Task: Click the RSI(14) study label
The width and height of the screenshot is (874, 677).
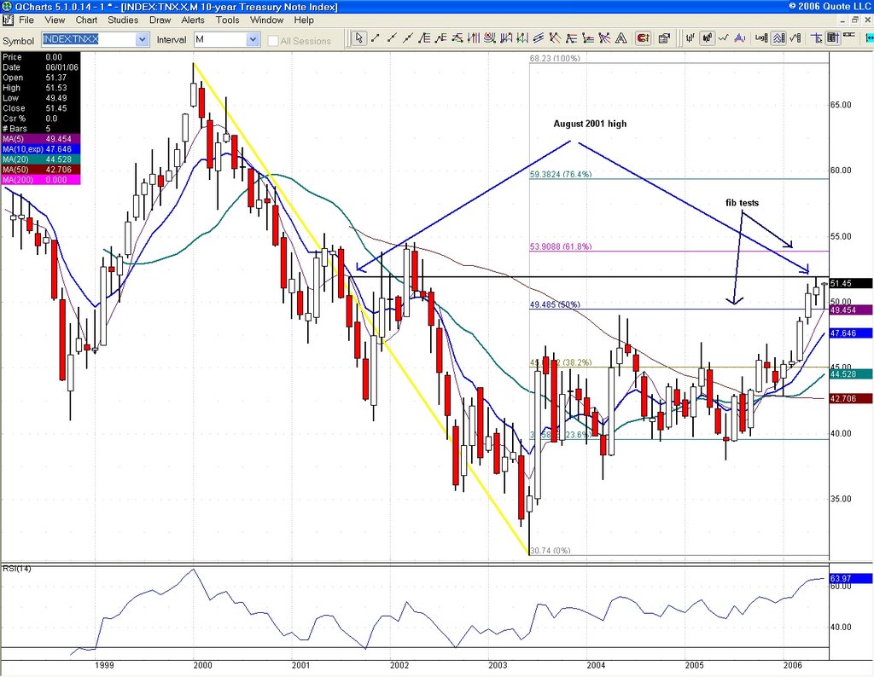Action: (x=17, y=569)
